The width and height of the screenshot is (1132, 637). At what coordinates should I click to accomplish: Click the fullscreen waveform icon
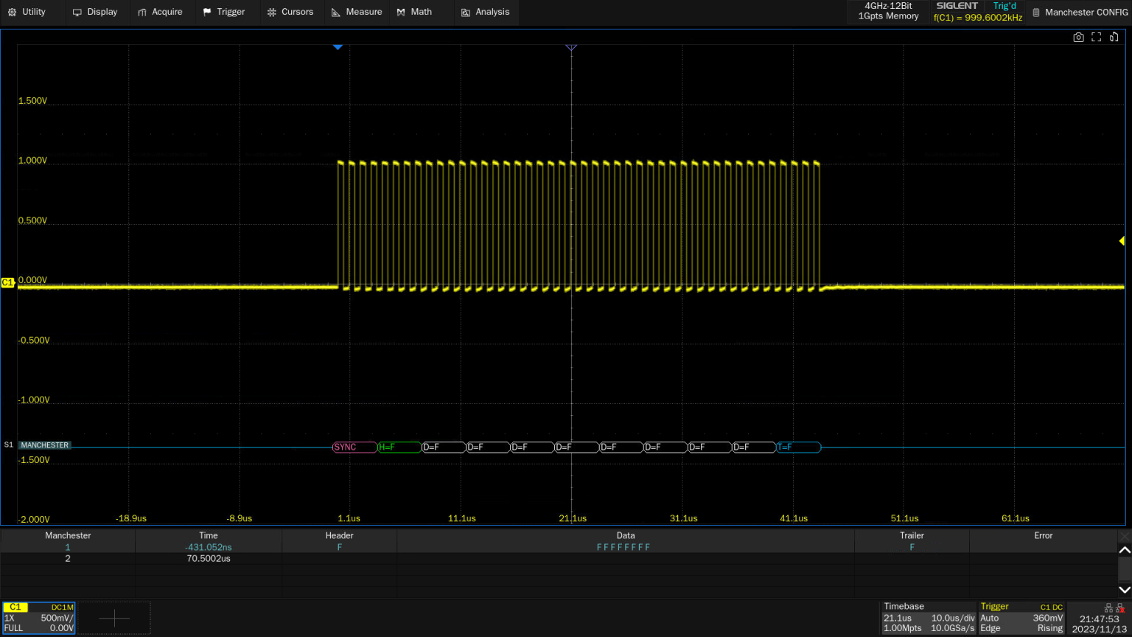coord(1096,37)
